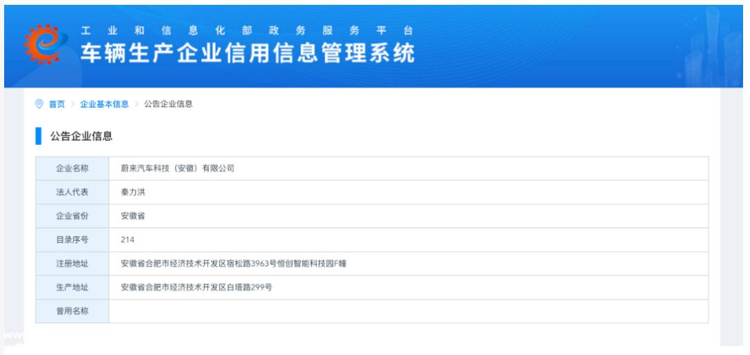Click 工业和信息化部政务服务平台 header text
750x355 pixels.
(247, 31)
